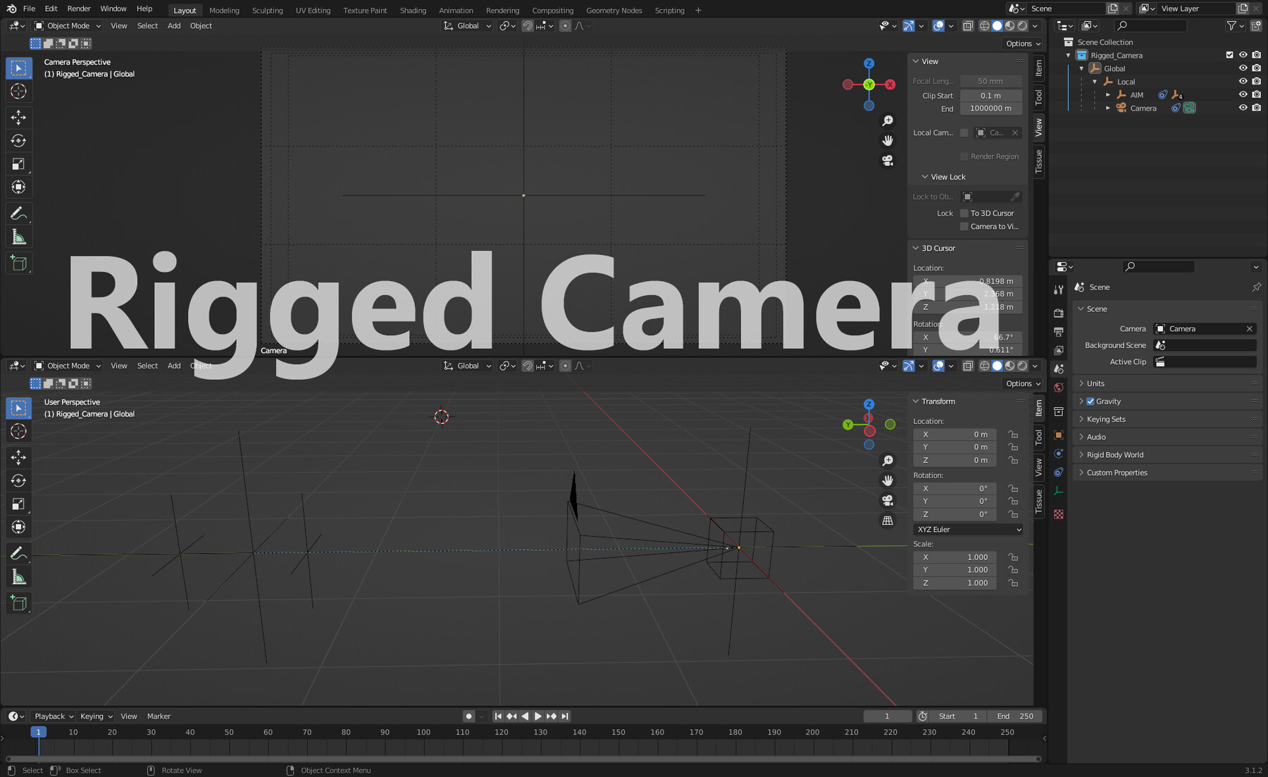This screenshot has width=1268, height=777.
Task: Hide Rigged_Camera collection in viewport
Action: 1243,55
